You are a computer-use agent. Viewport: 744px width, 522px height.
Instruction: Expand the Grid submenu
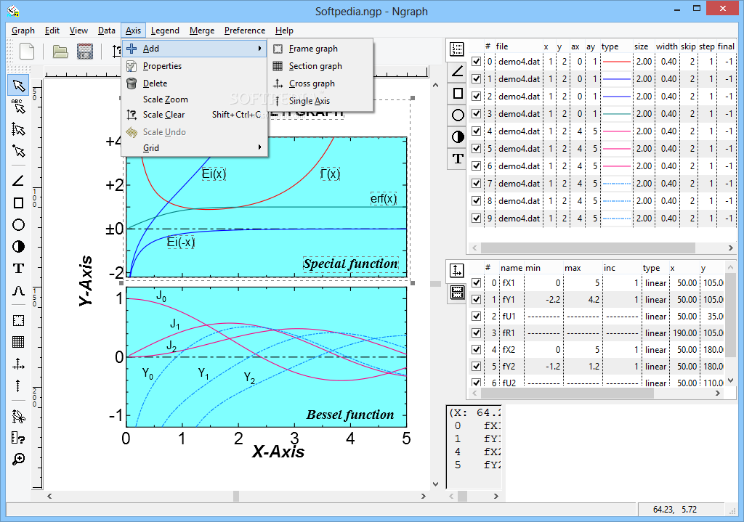click(x=195, y=148)
